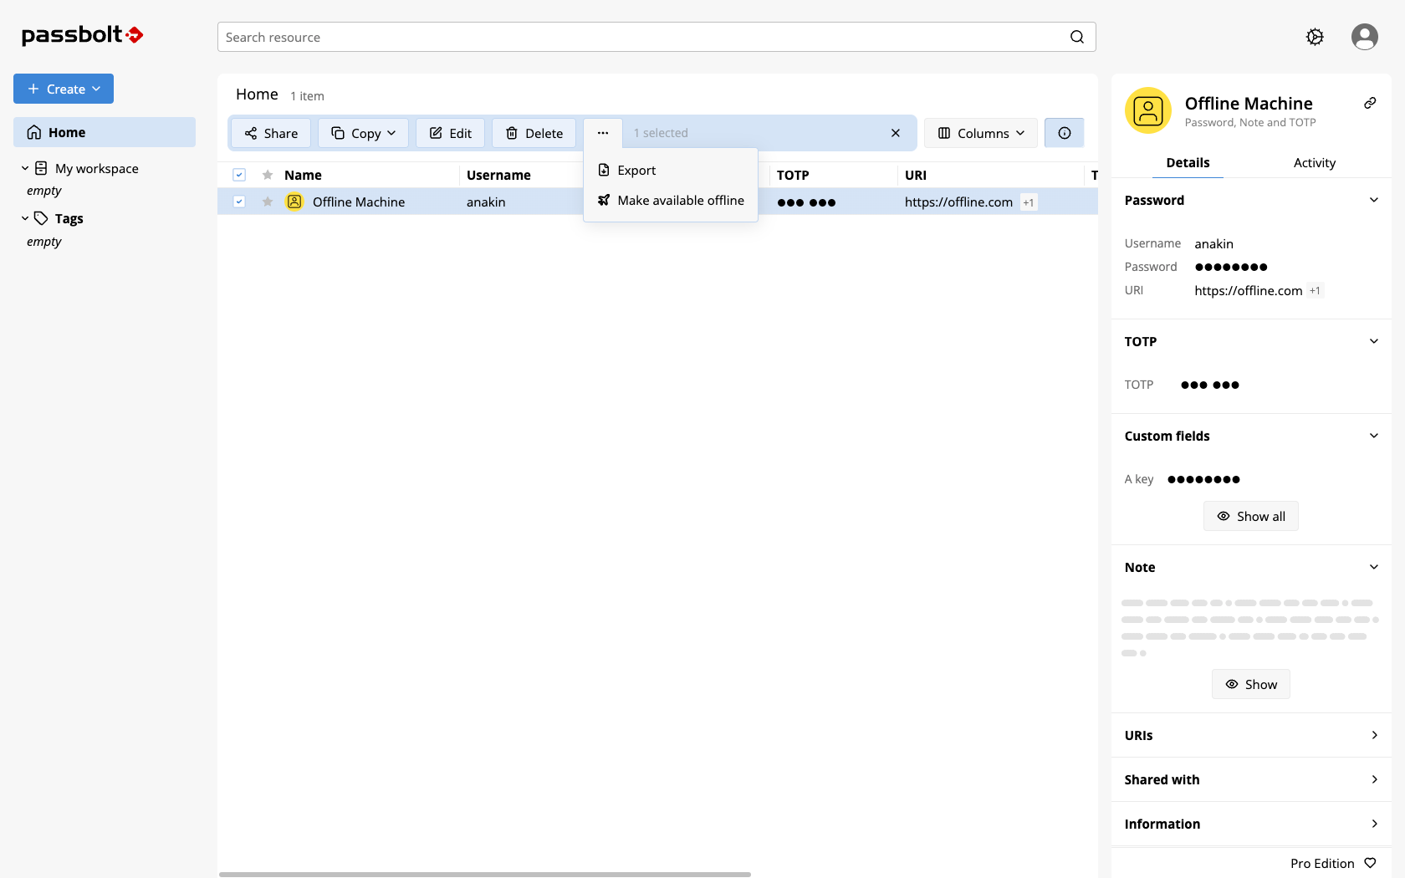Screen dimensions: 1405x878
Task: Open the Columns dropdown
Action: [x=981, y=133]
